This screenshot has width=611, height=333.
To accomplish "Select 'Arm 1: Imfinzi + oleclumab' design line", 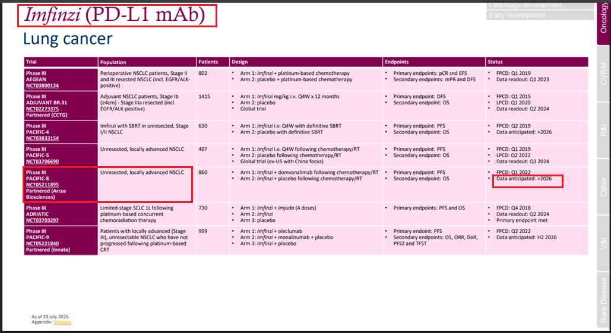I will 271,231.
